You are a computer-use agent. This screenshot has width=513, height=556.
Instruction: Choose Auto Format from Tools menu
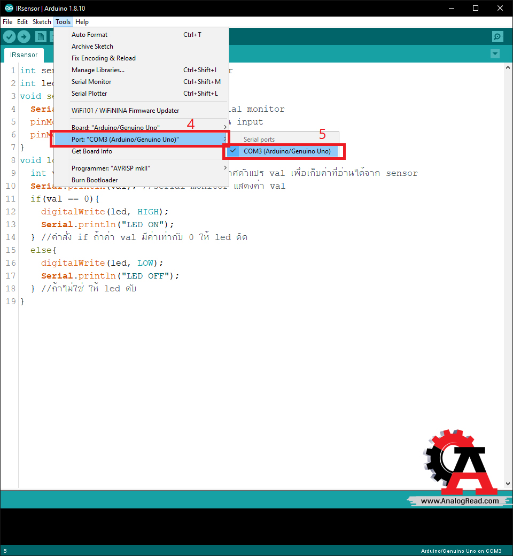click(141, 34)
